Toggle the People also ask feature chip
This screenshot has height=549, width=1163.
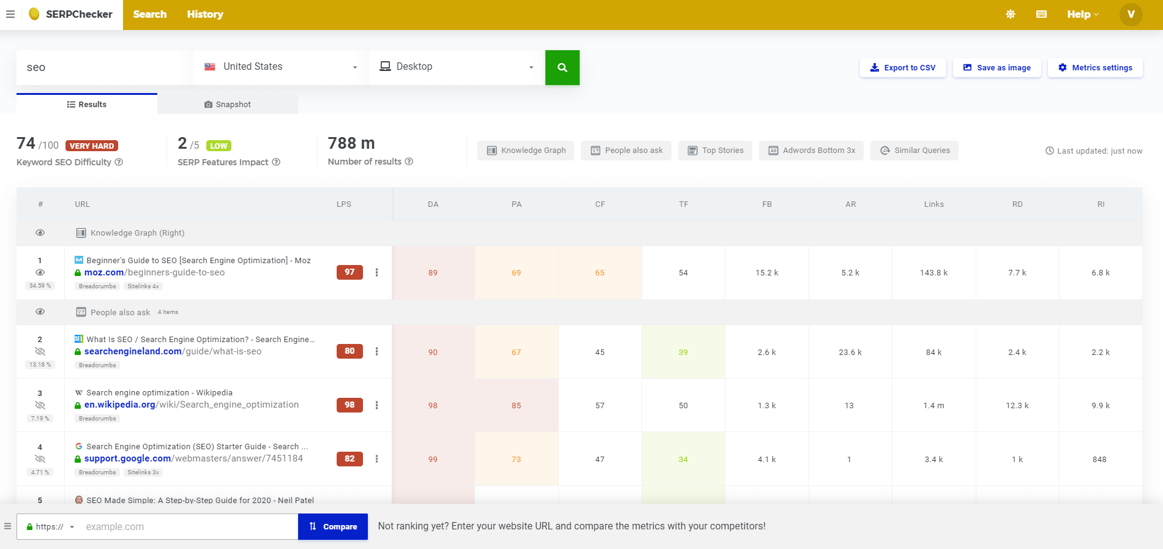pyautogui.click(x=626, y=151)
